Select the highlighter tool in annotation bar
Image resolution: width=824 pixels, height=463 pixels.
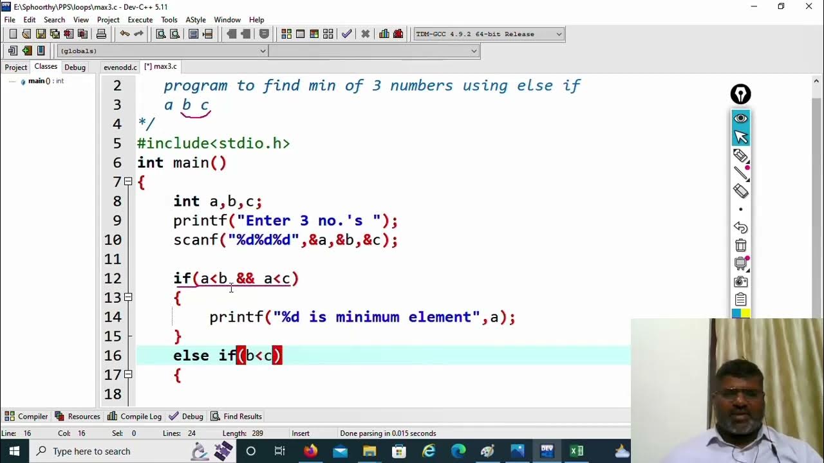point(740,155)
